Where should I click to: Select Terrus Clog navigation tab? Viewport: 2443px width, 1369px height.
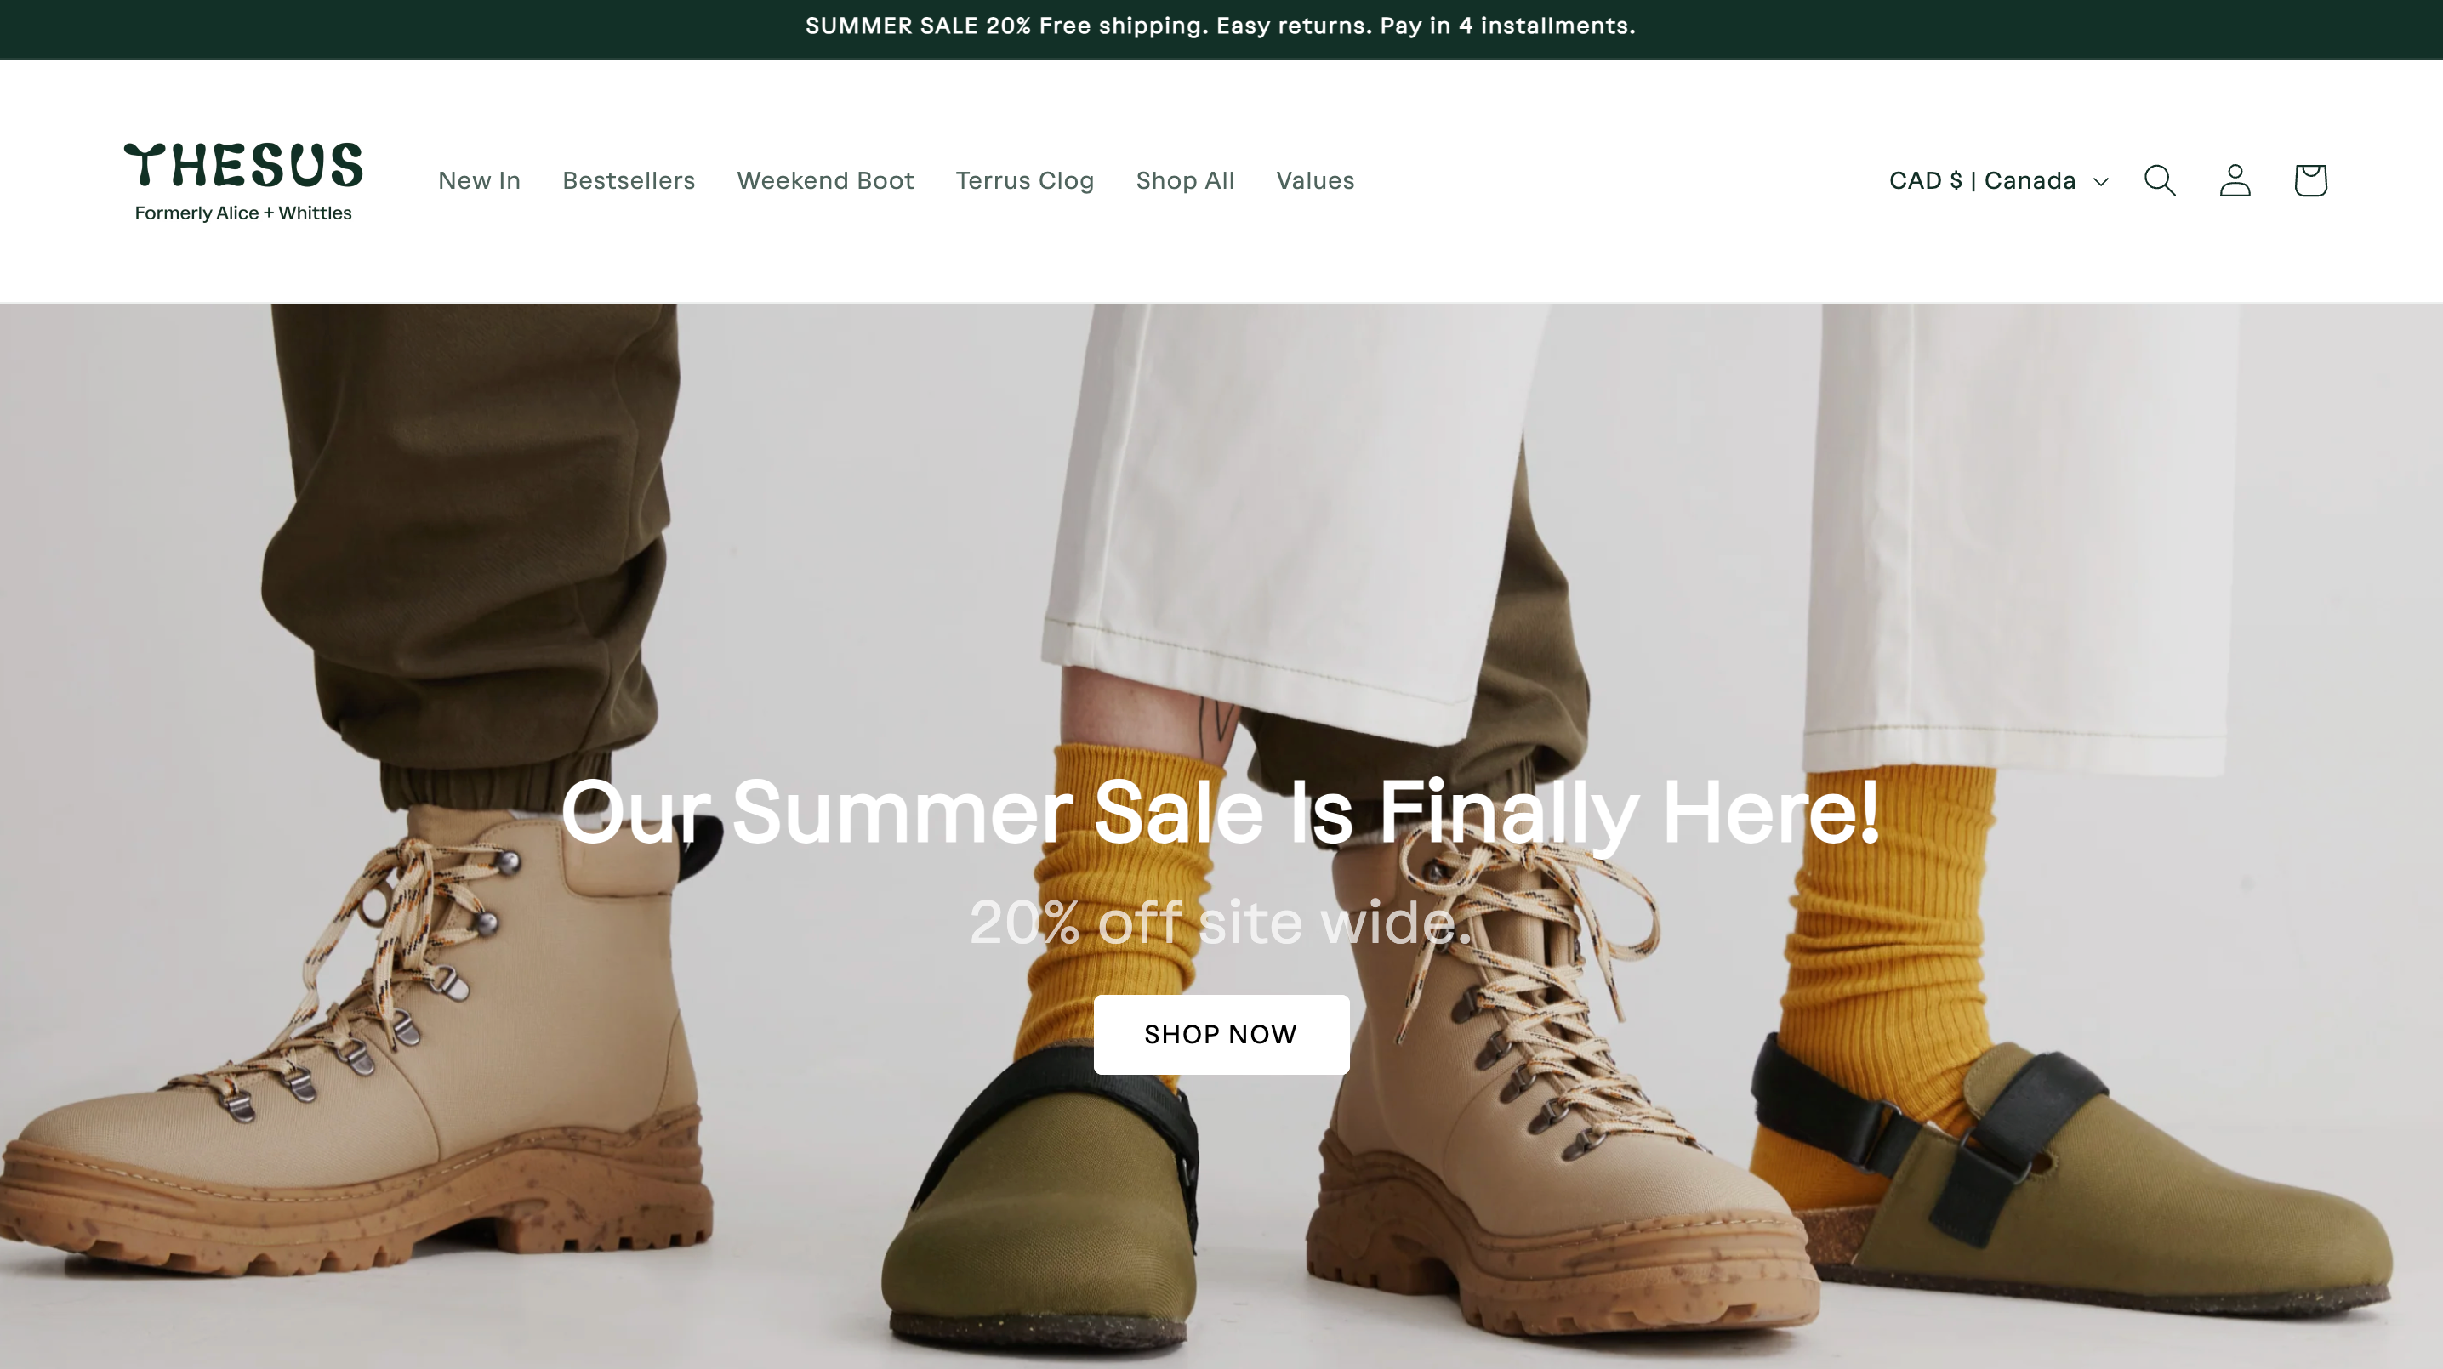1025,179
